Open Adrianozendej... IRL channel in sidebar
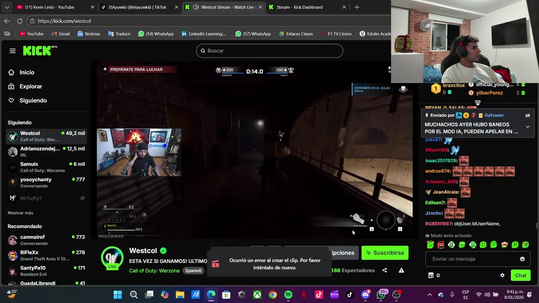539x303 pixels. pyautogui.click(x=46, y=151)
